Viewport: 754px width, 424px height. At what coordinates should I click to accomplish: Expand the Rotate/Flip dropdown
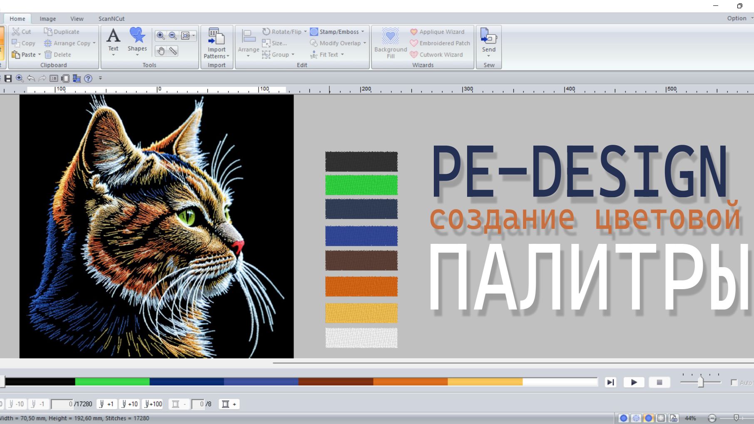pyautogui.click(x=306, y=31)
